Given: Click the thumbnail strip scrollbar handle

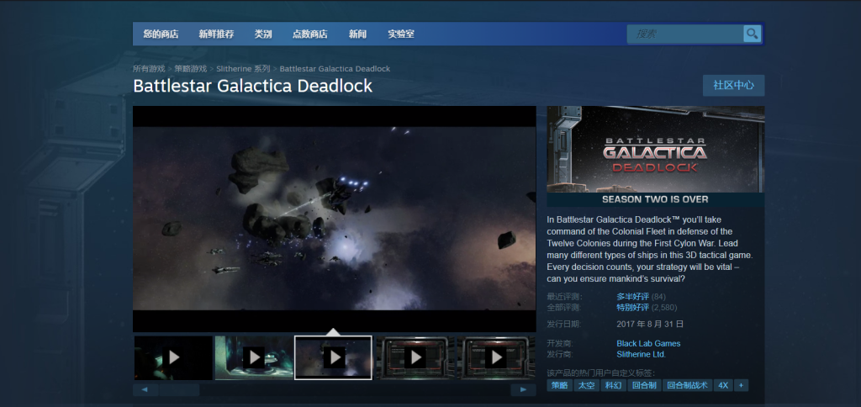Looking at the screenshot, I should tap(179, 390).
